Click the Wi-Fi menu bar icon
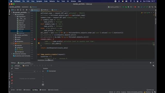This screenshot has width=165, height=93. pyautogui.click(x=131, y=1)
